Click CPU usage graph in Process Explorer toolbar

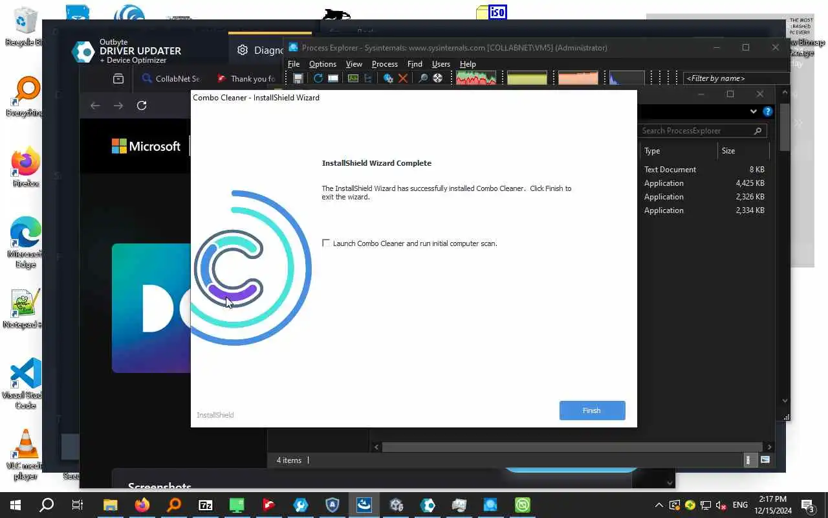pyautogui.click(x=476, y=78)
